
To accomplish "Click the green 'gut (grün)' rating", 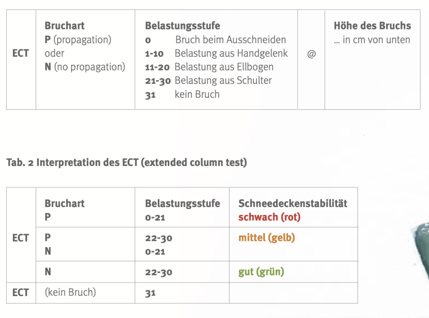I will tap(261, 272).
